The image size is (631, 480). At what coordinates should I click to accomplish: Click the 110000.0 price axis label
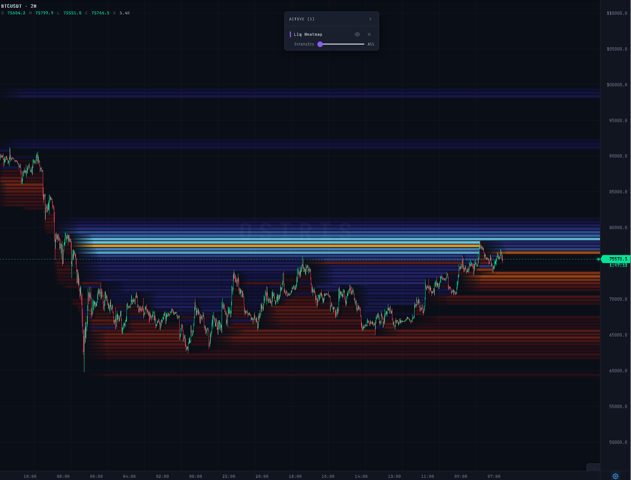pyautogui.click(x=617, y=13)
